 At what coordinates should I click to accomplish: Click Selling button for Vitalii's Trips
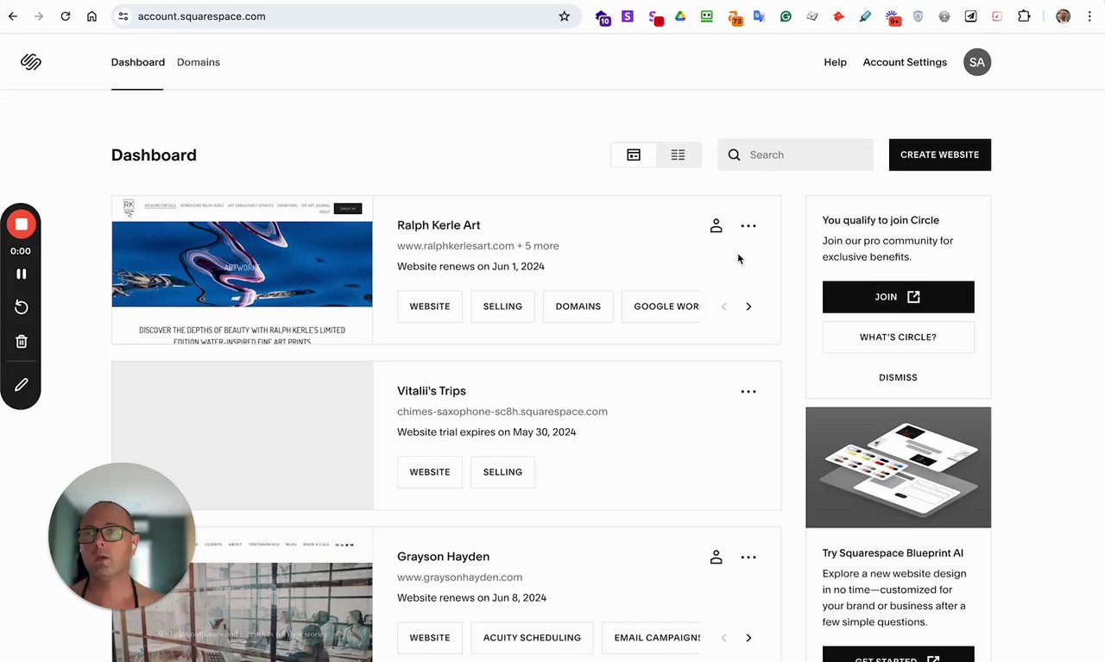pos(502,472)
